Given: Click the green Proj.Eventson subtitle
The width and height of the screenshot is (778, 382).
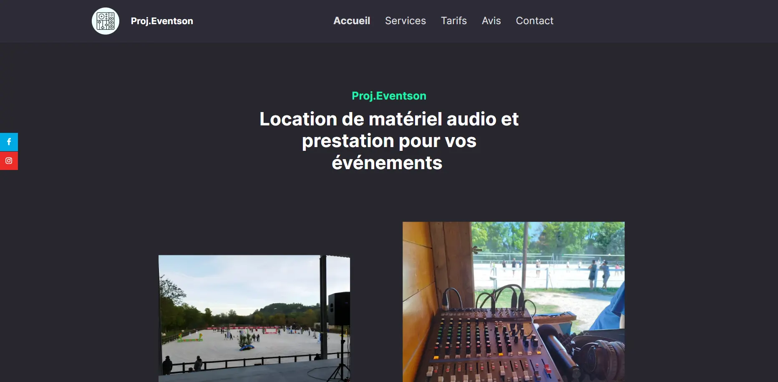Looking at the screenshot, I should [389, 96].
